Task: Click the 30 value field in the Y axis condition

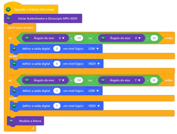Action: 154,80
